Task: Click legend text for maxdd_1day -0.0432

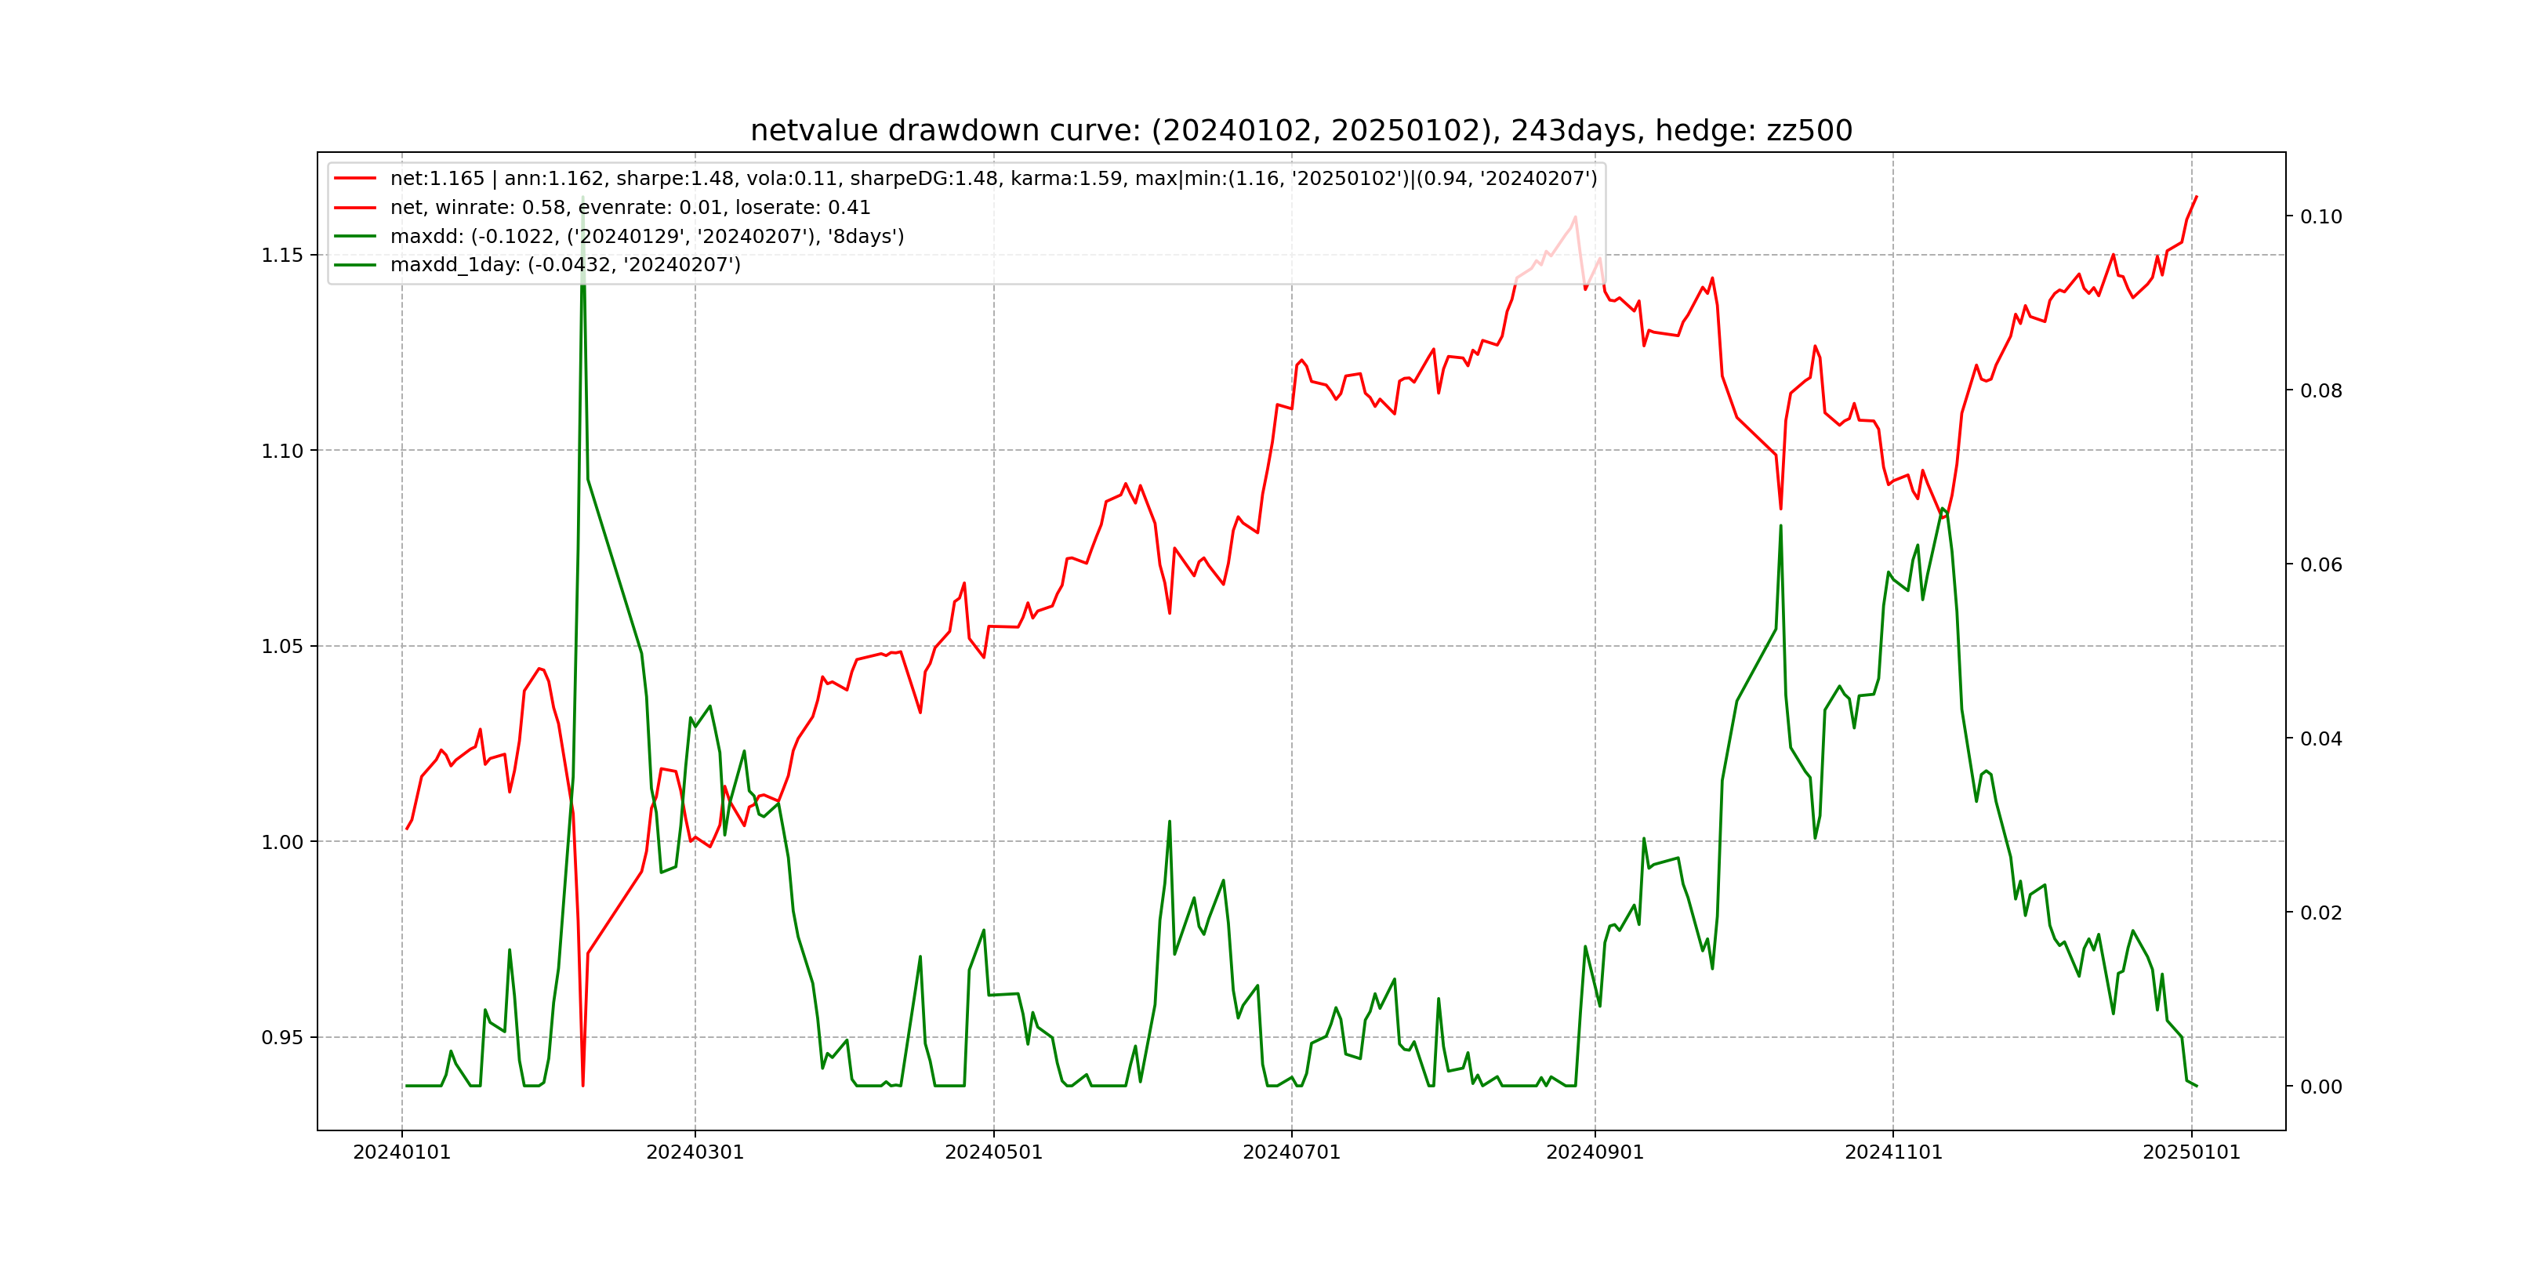Action: click(565, 265)
